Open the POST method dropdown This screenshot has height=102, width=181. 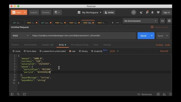tap(21, 36)
